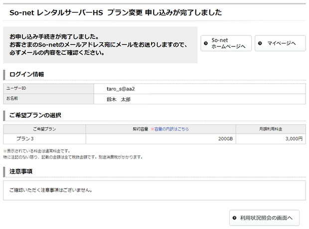The height and width of the screenshot is (229, 309).
Task: Click the 注意事項 section heading
Action: point(21,171)
